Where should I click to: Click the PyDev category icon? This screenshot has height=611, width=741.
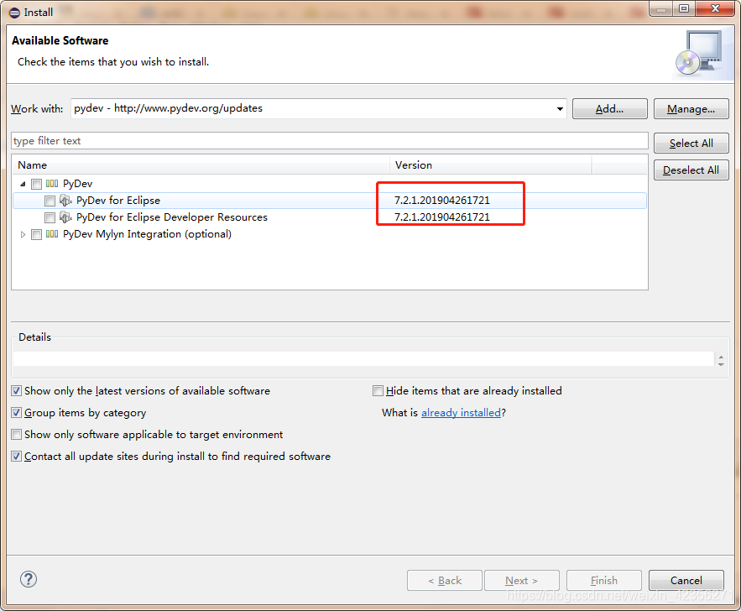[52, 183]
